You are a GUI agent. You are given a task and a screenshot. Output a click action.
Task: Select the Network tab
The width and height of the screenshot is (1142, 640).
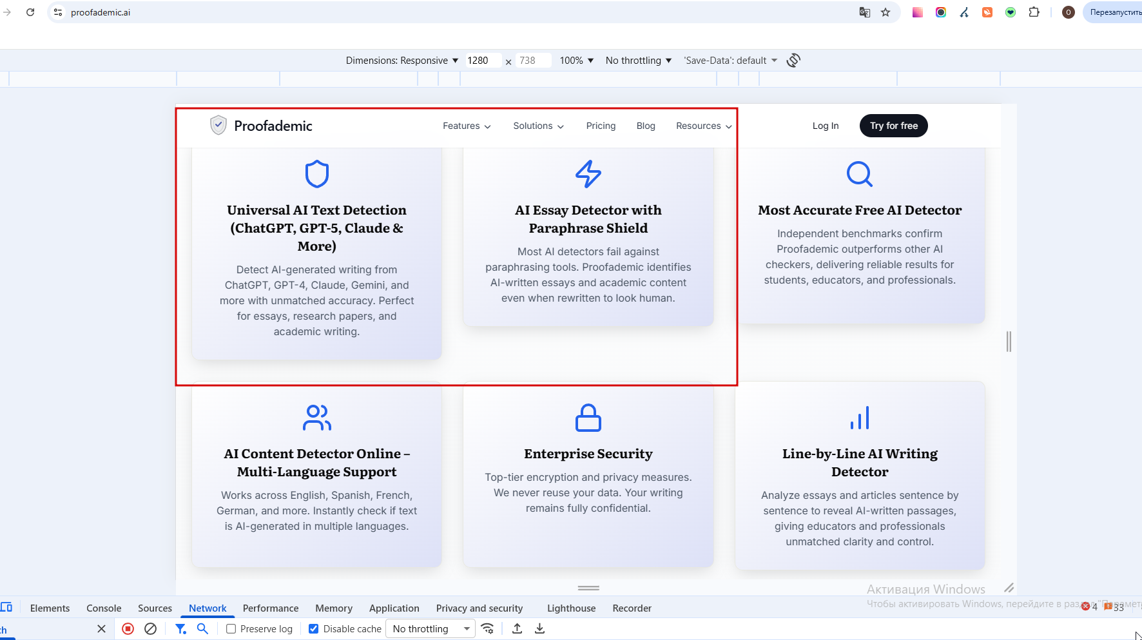(x=208, y=608)
